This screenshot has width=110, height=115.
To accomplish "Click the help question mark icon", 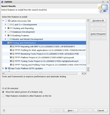I will tap(4, 110).
